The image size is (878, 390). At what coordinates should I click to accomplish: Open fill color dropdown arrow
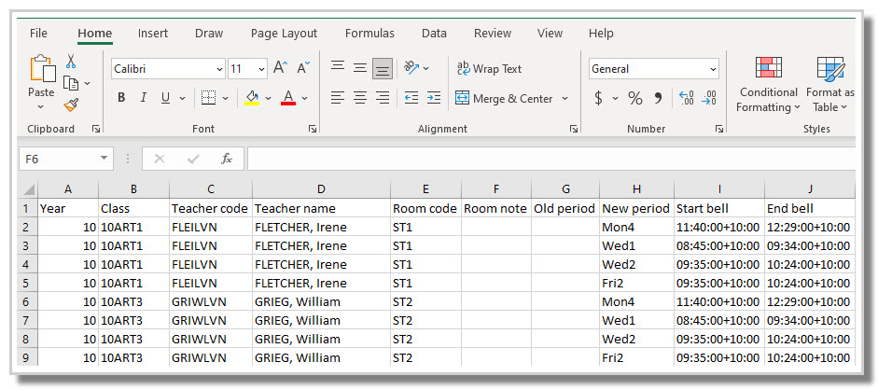click(x=268, y=99)
